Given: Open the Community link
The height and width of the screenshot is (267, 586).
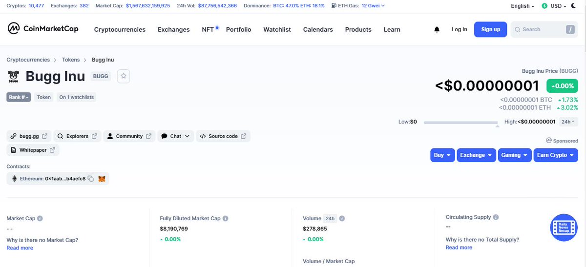Looking at the screenshot, I should tap(129, 136).
